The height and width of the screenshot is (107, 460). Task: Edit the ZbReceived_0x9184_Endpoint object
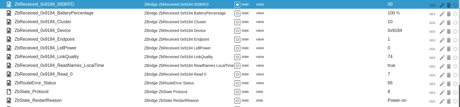(x=442, y=40)
